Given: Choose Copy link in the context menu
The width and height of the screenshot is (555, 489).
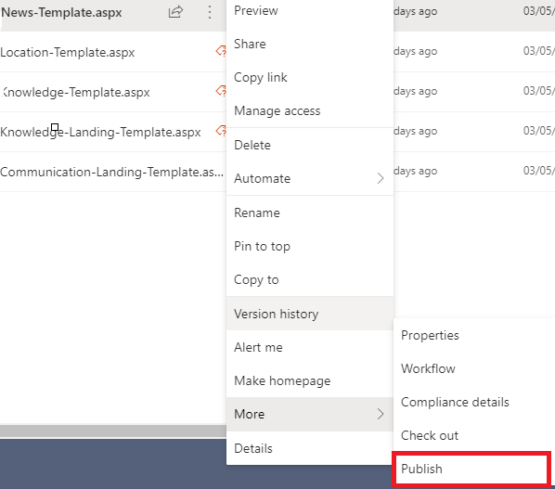Looking at the screenshot, I should pos(310,77).
